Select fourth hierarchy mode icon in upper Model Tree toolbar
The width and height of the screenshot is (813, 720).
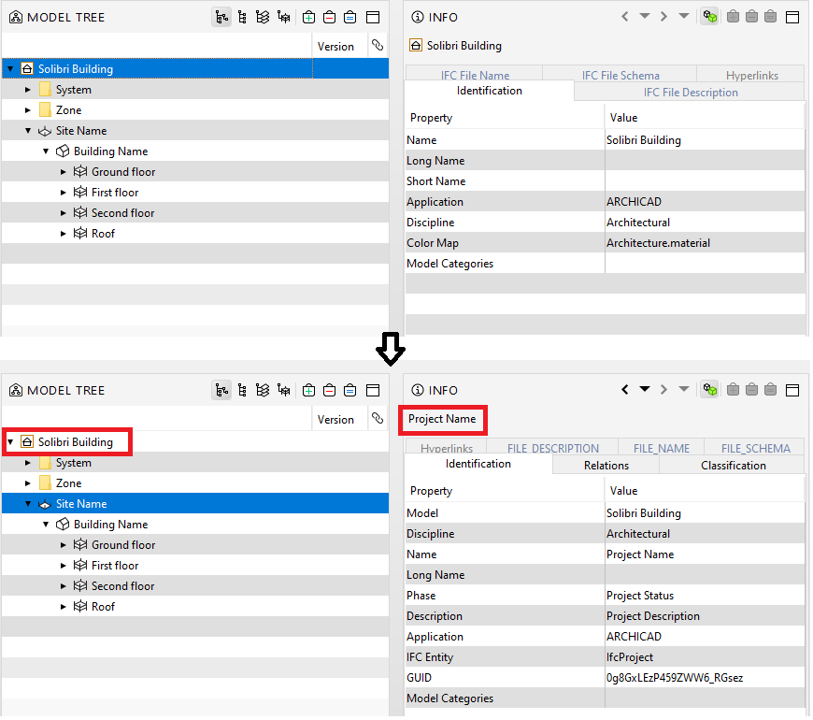[x=284, y=18]
